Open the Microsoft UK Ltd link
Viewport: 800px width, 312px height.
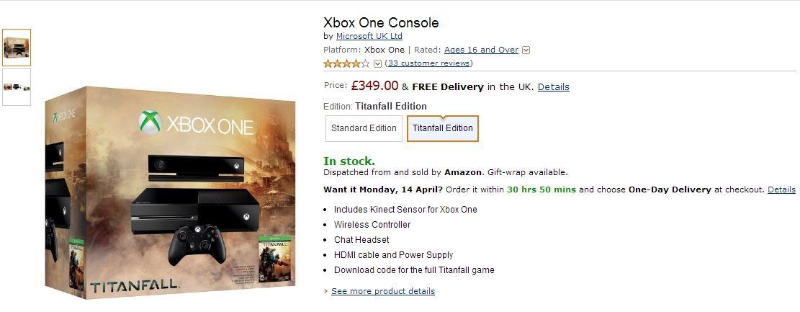[x=369, y=36]
